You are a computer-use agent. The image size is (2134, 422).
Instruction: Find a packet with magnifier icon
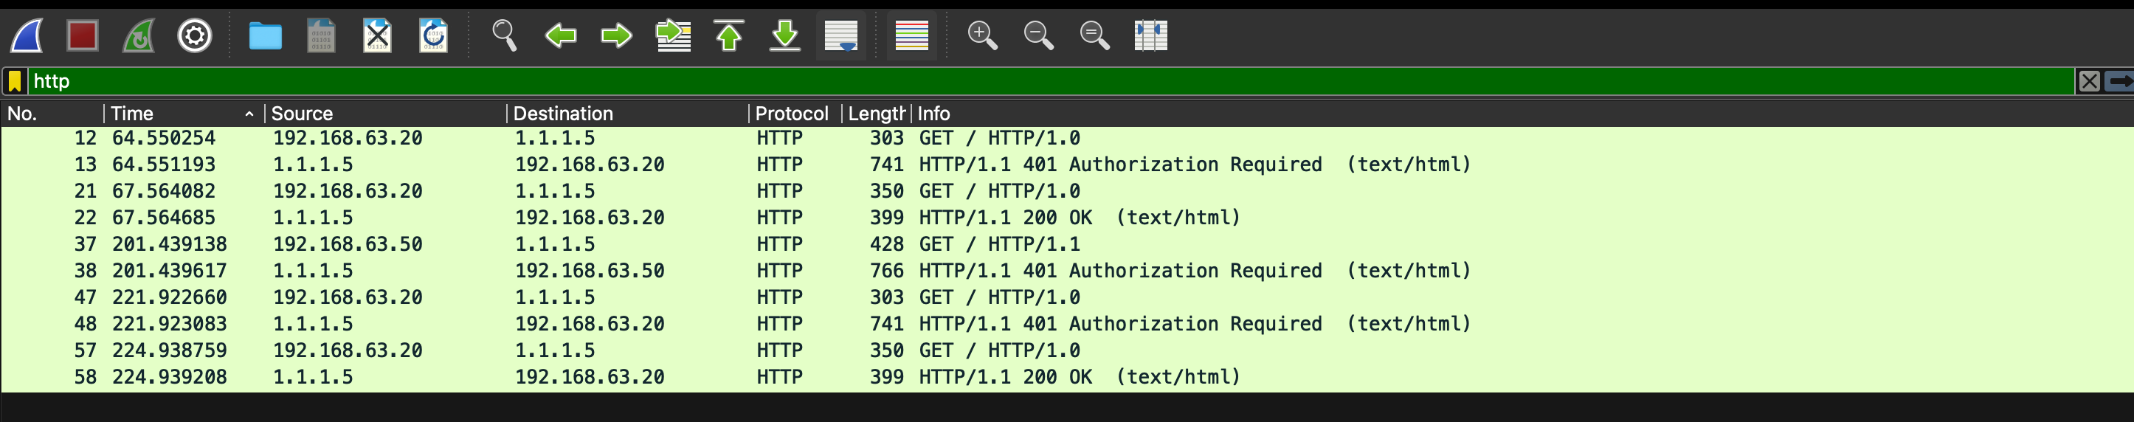[505, 35]
